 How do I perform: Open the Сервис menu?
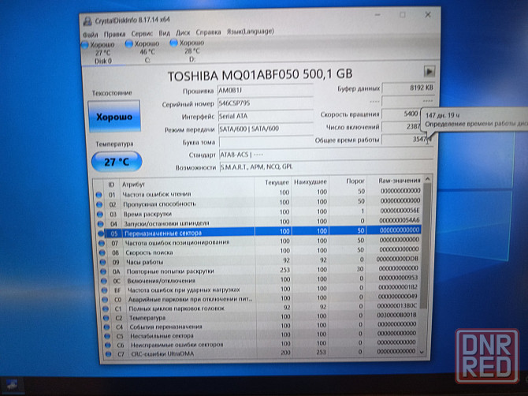point(143,33)
